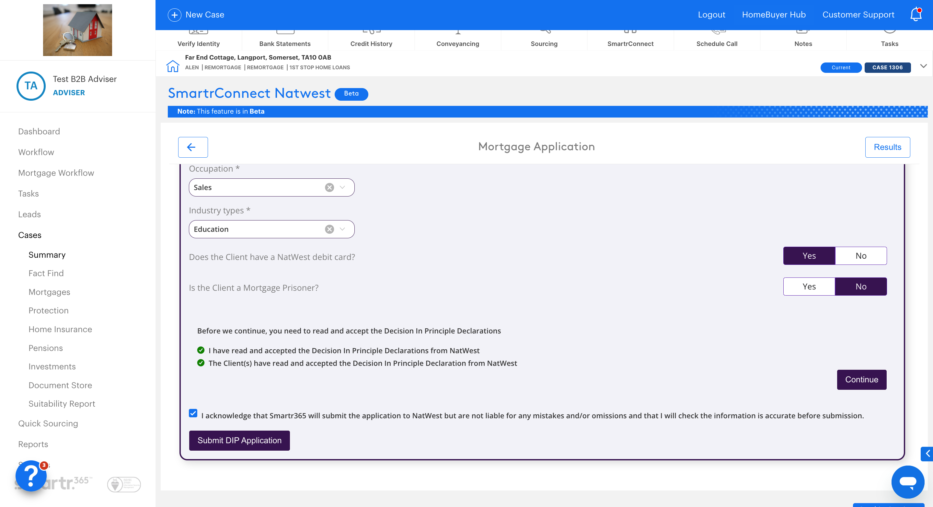
Task: Open the Home Insurance case section
Action: click(x=60, y=329)
